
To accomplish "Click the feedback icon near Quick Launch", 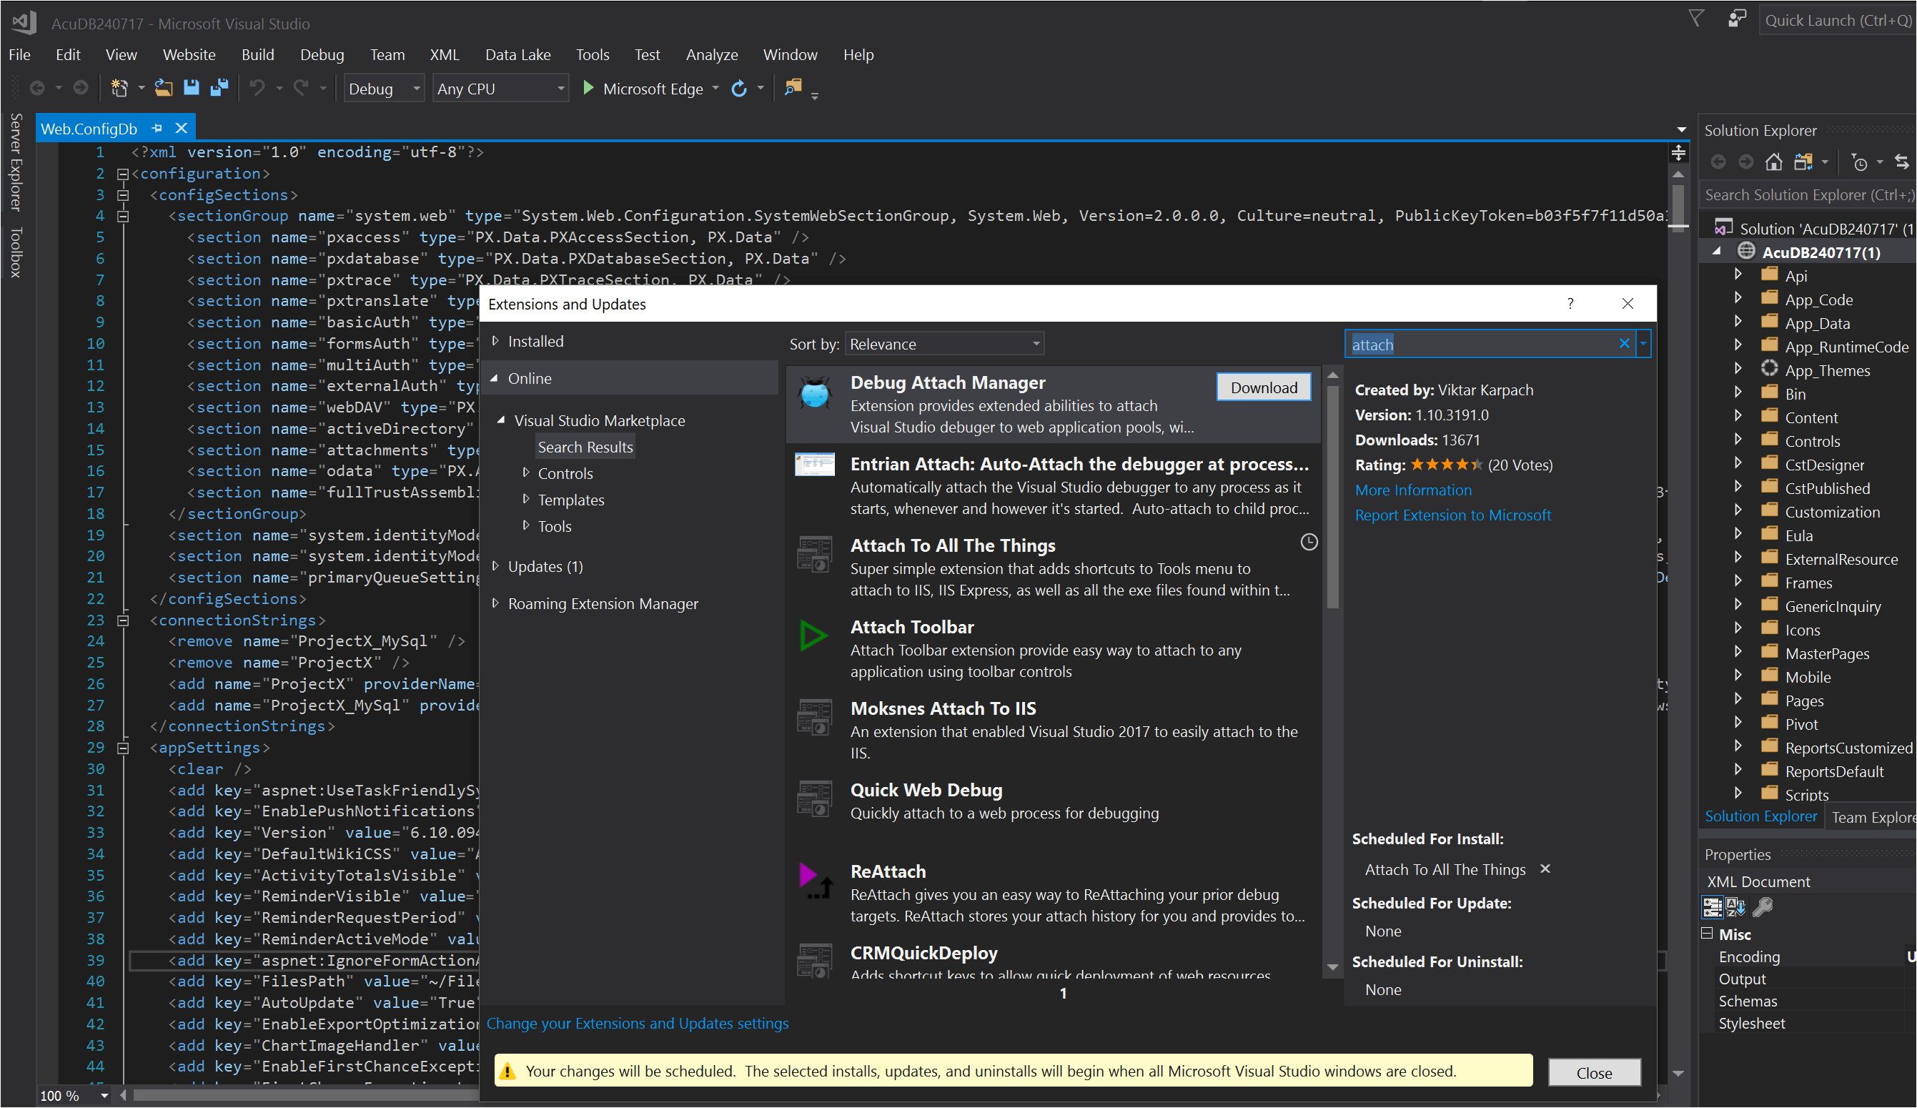I will coord(1737,19).
